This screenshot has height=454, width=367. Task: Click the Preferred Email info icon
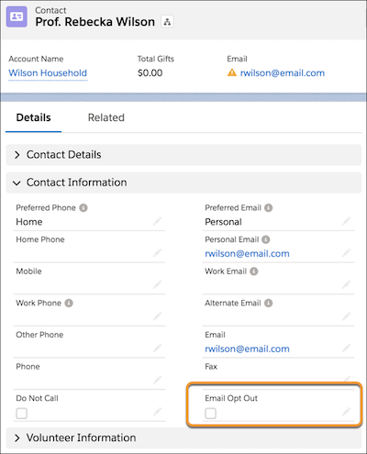point(269,208)
